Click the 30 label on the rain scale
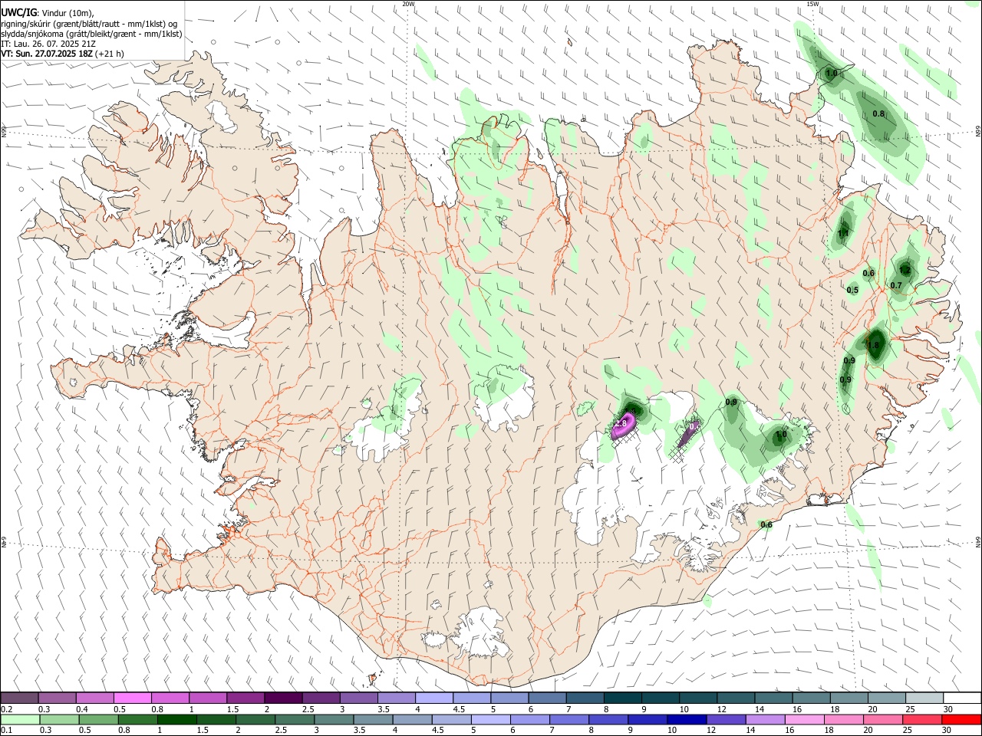 click(948, 730)
